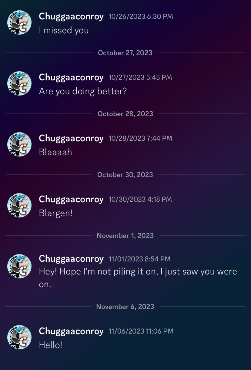
Task: Click avatar beside the 'Hello!' message
Action: [19, 337]
